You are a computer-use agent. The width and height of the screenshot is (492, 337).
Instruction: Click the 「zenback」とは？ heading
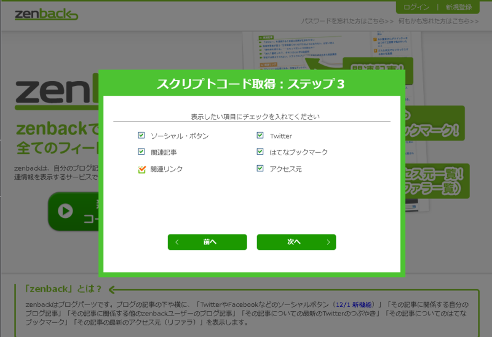(63, 289)
